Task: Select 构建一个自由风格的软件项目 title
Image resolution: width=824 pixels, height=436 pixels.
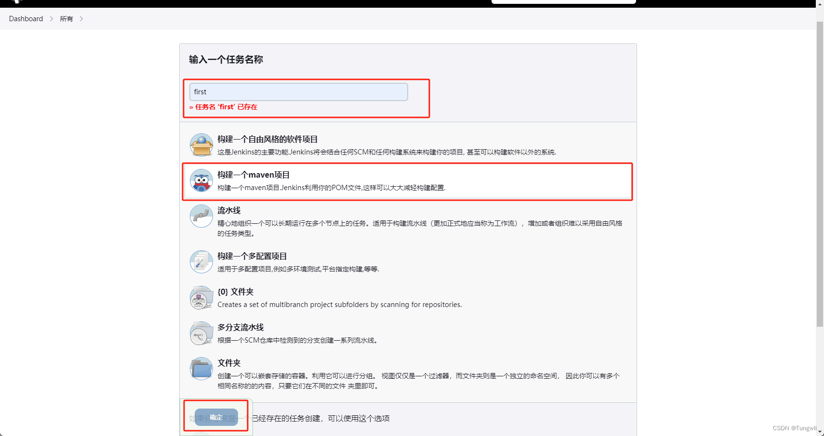Action: (267, 139)
